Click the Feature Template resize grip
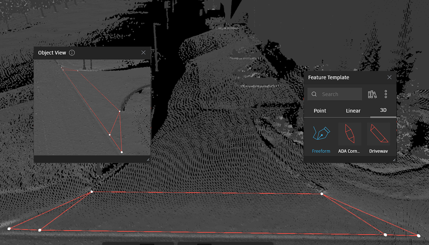 click(x=394, y=160)
